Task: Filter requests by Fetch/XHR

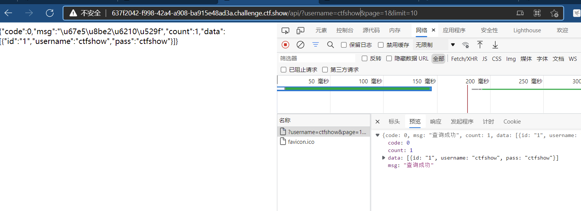Action: click(x=464, y=59)
